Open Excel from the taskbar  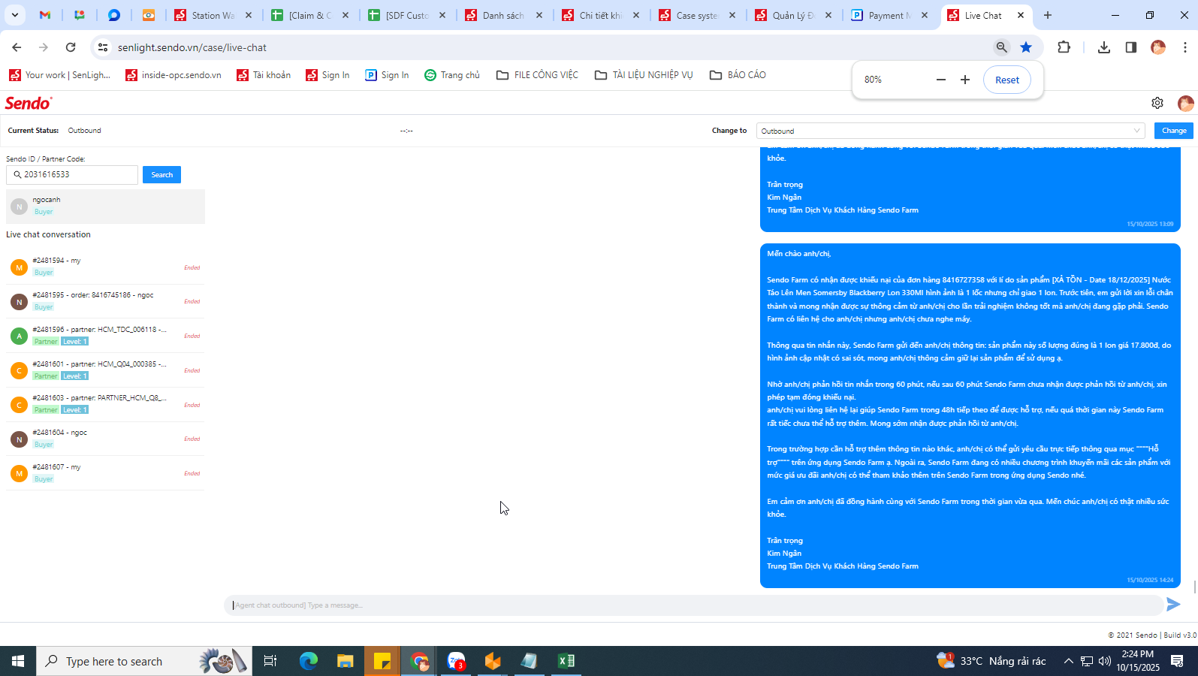pyautogui.click(x=566, y=661)
